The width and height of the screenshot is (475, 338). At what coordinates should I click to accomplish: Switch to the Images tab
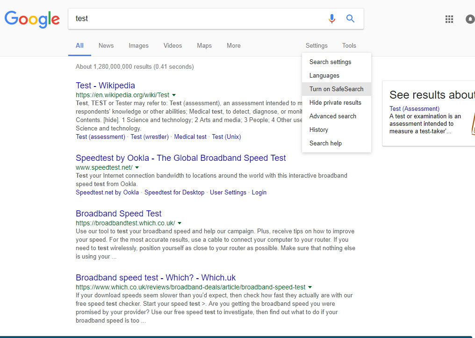pyautogui.click(x=138, y=46)
